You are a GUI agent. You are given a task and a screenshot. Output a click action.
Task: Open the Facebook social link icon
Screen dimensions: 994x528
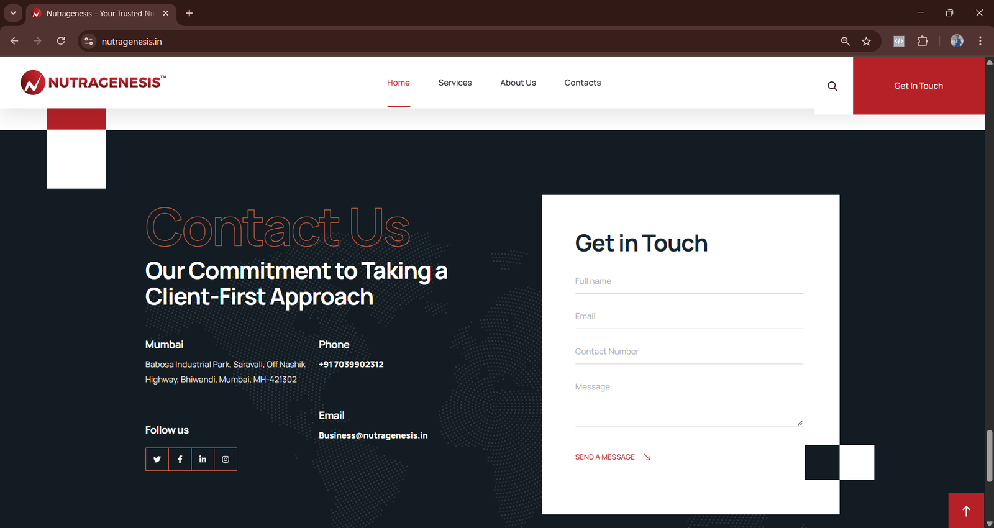[180, 460]
